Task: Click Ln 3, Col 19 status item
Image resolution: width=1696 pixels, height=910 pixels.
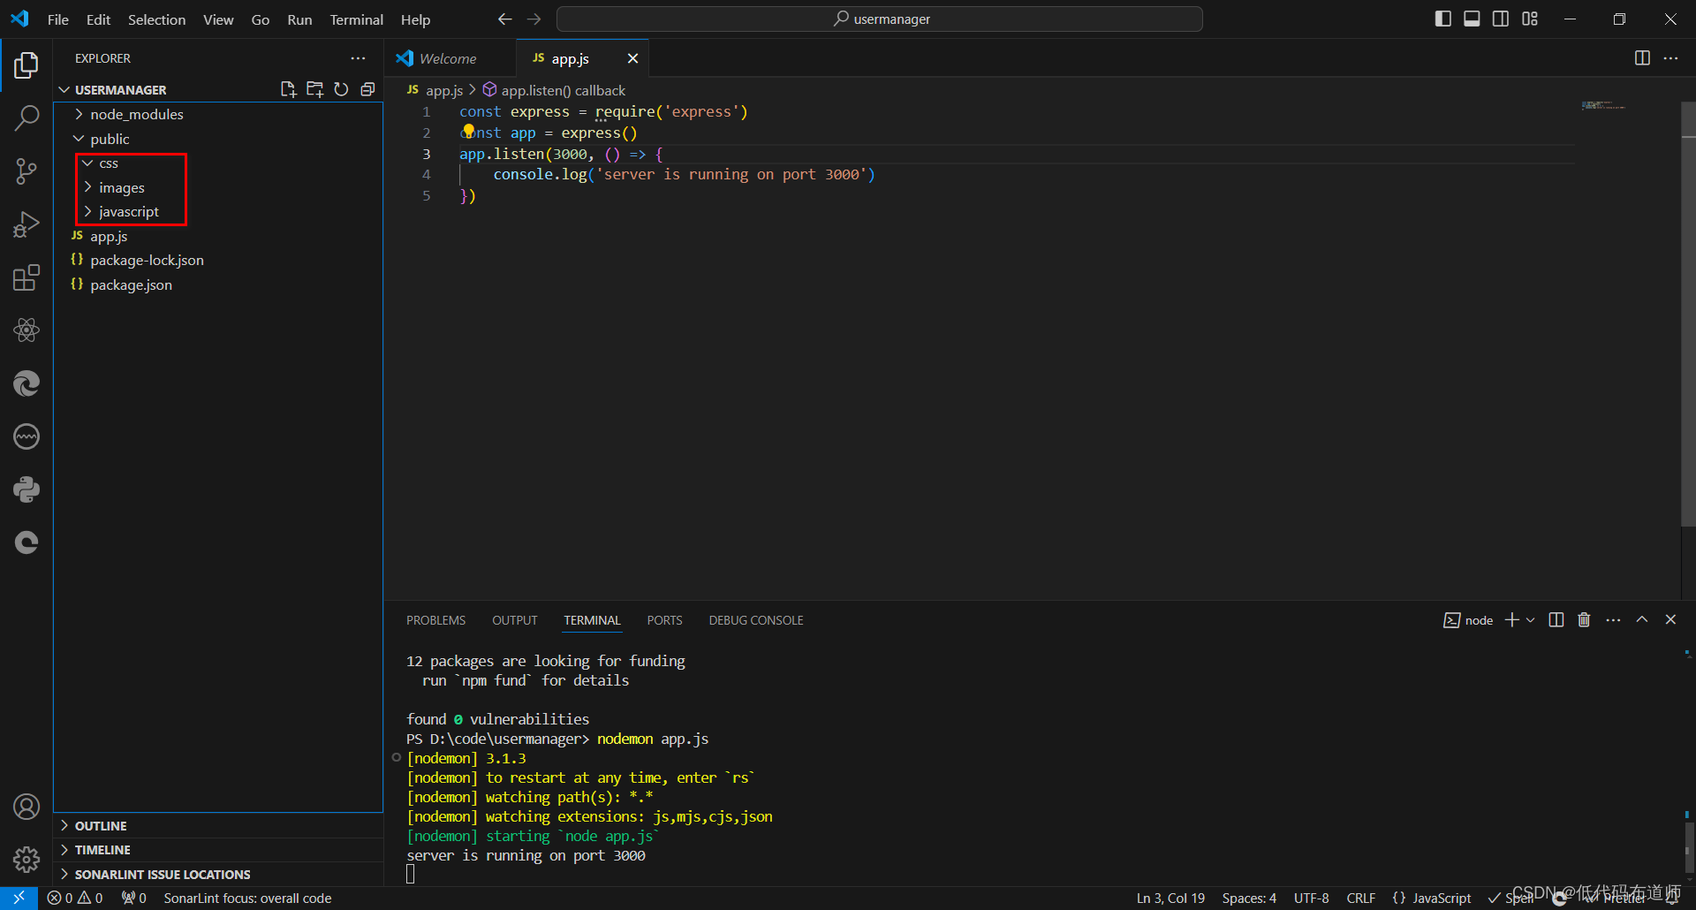Action: click(1170, 898)
